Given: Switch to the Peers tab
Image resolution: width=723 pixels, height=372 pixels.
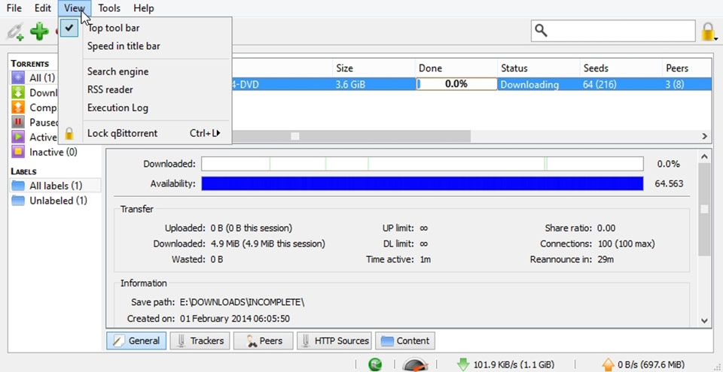Looking at the screenshot, I should pos(264,340).
